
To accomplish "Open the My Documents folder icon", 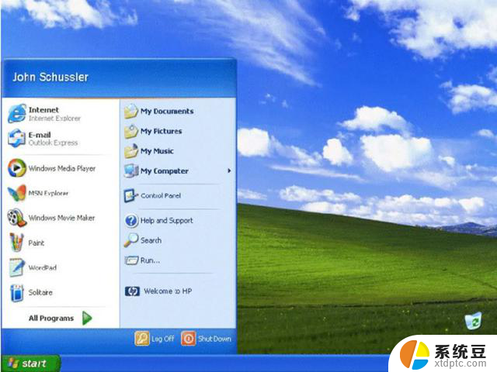I will [131, 111].
